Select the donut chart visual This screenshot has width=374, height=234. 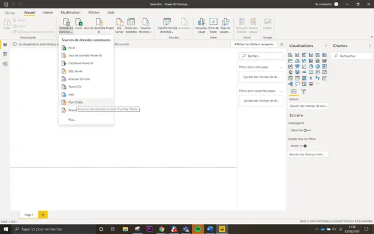(x=318, y=67)
